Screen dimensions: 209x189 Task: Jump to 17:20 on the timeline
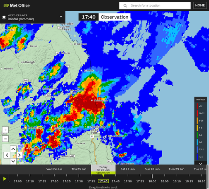point(54,181)
